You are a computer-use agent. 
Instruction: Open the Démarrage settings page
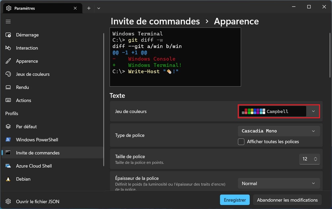(27, 35)
